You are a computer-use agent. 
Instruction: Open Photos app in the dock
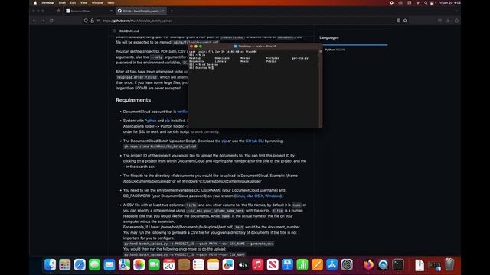tap(139, 265)
